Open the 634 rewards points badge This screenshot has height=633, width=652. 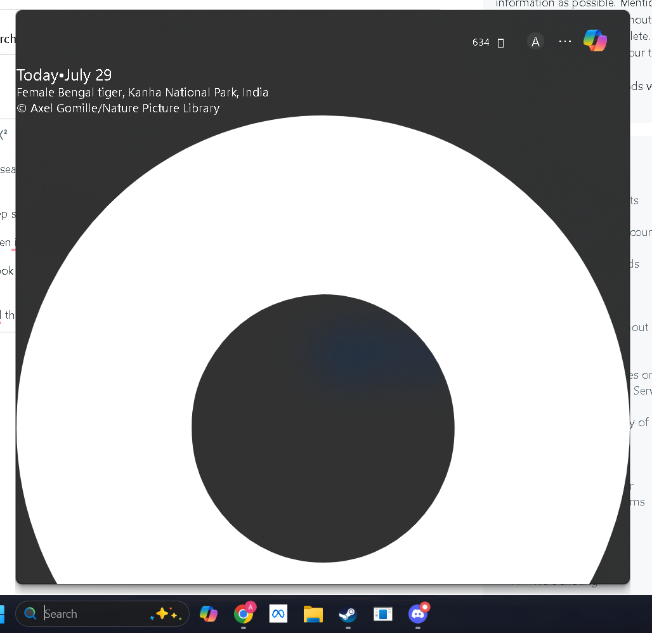pos(488,42)
